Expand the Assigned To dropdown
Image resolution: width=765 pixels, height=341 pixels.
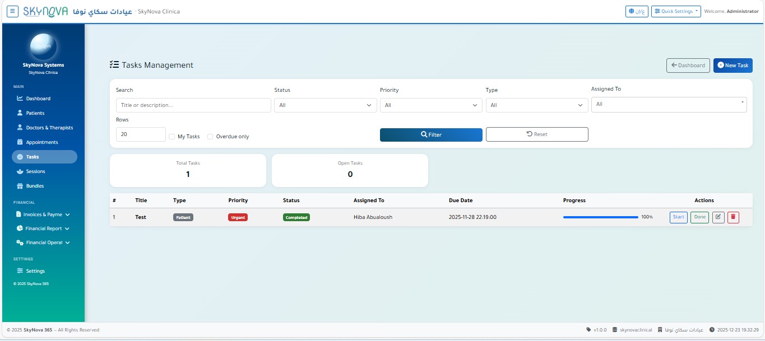coord(669,104)
